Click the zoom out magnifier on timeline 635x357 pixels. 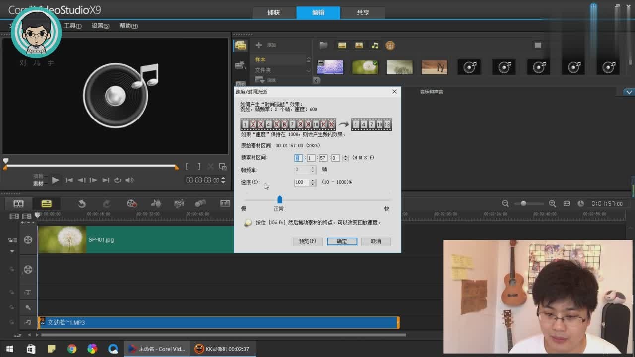[505, 203]
